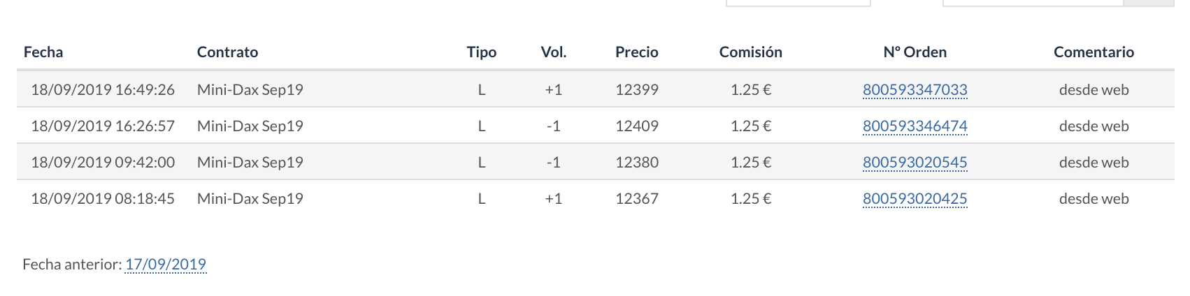The width and height of the screenshot is (1190, 296).
Task: Click the 09:42:00 timestamp cell
Action: coord(103,162)
